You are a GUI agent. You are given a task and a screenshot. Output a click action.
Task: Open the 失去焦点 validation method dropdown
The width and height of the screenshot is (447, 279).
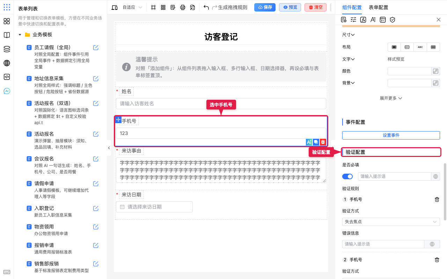(x=391, y=222)
